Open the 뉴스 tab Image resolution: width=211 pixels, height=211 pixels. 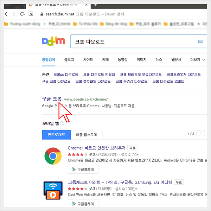coord(159,59)
